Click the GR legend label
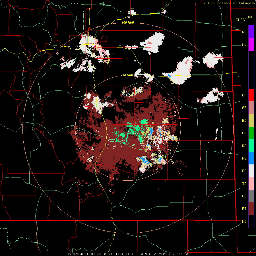The height and width of the screenshot is (256, 256). click(x=244, y=108)
